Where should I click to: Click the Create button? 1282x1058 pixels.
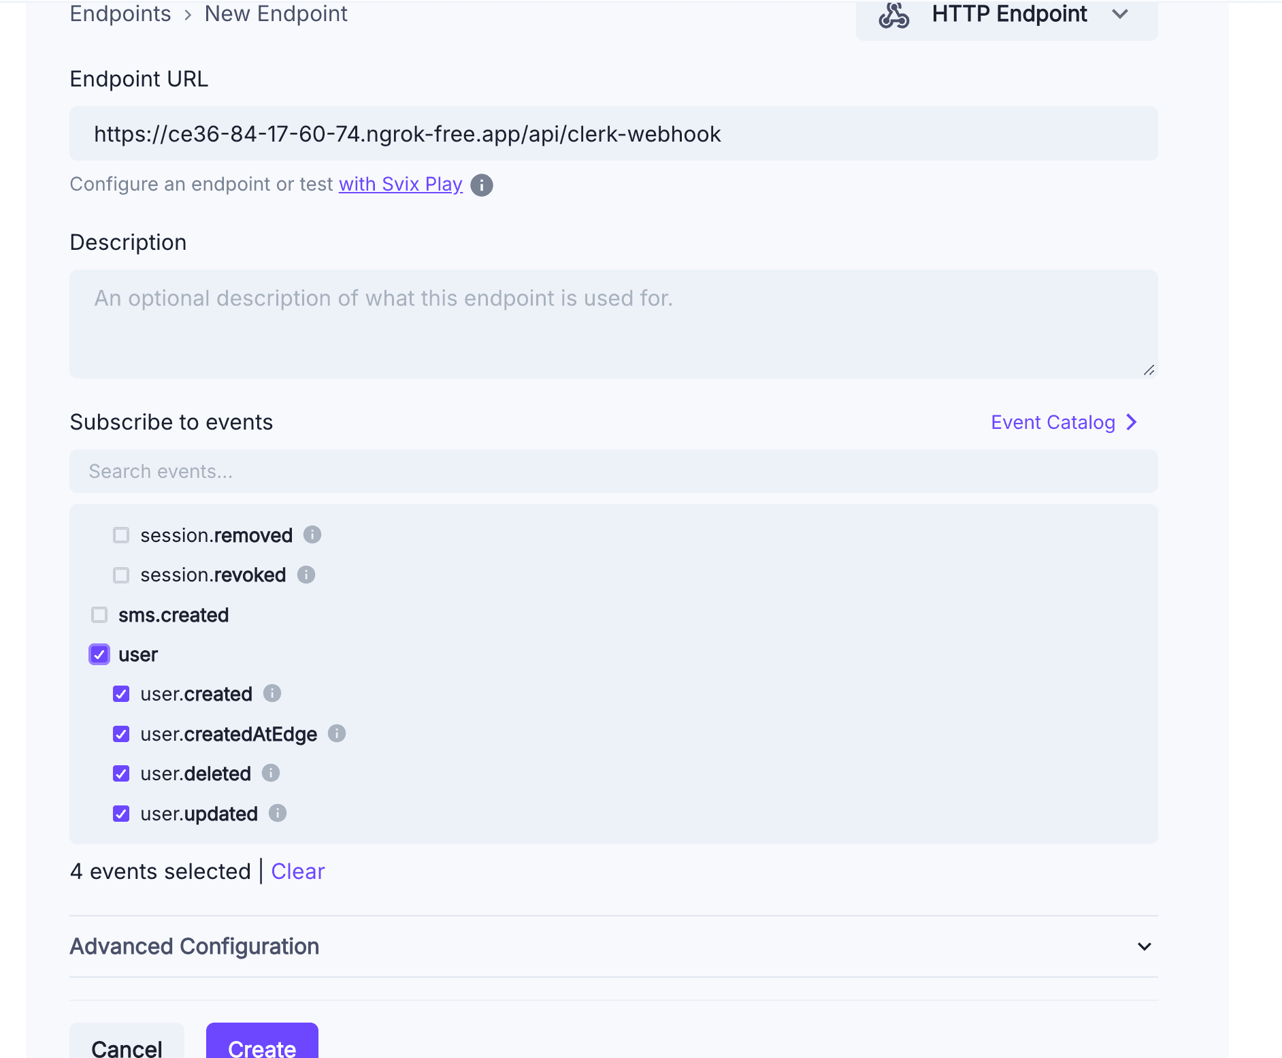coord(261,1048)
